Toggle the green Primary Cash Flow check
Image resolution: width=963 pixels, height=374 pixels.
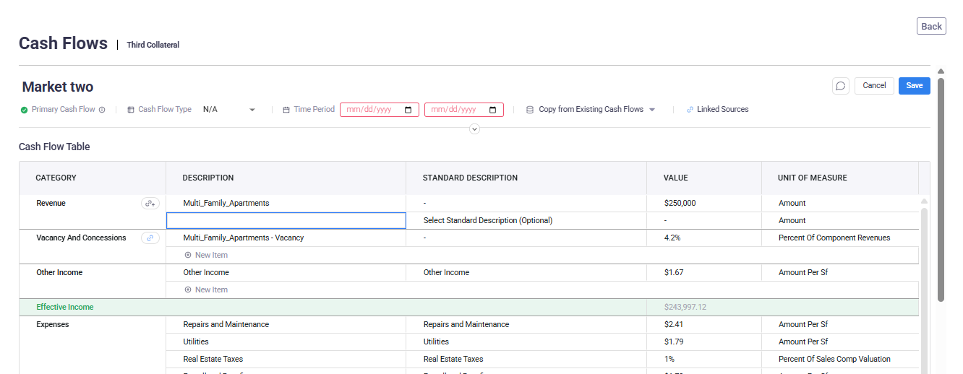(x=25, y=110)
